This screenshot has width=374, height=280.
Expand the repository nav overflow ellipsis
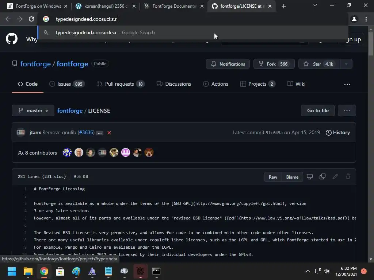pyautogui.click(x=347, y=84)
